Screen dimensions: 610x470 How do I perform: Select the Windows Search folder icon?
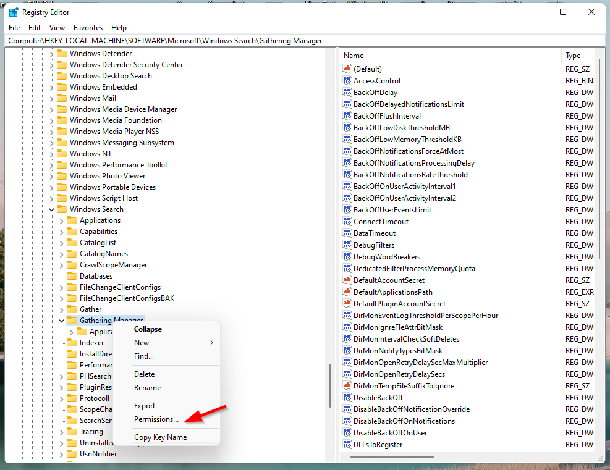coord(62,209)
